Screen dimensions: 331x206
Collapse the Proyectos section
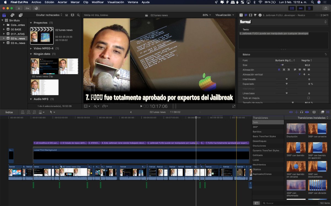[x=31, y=23]
